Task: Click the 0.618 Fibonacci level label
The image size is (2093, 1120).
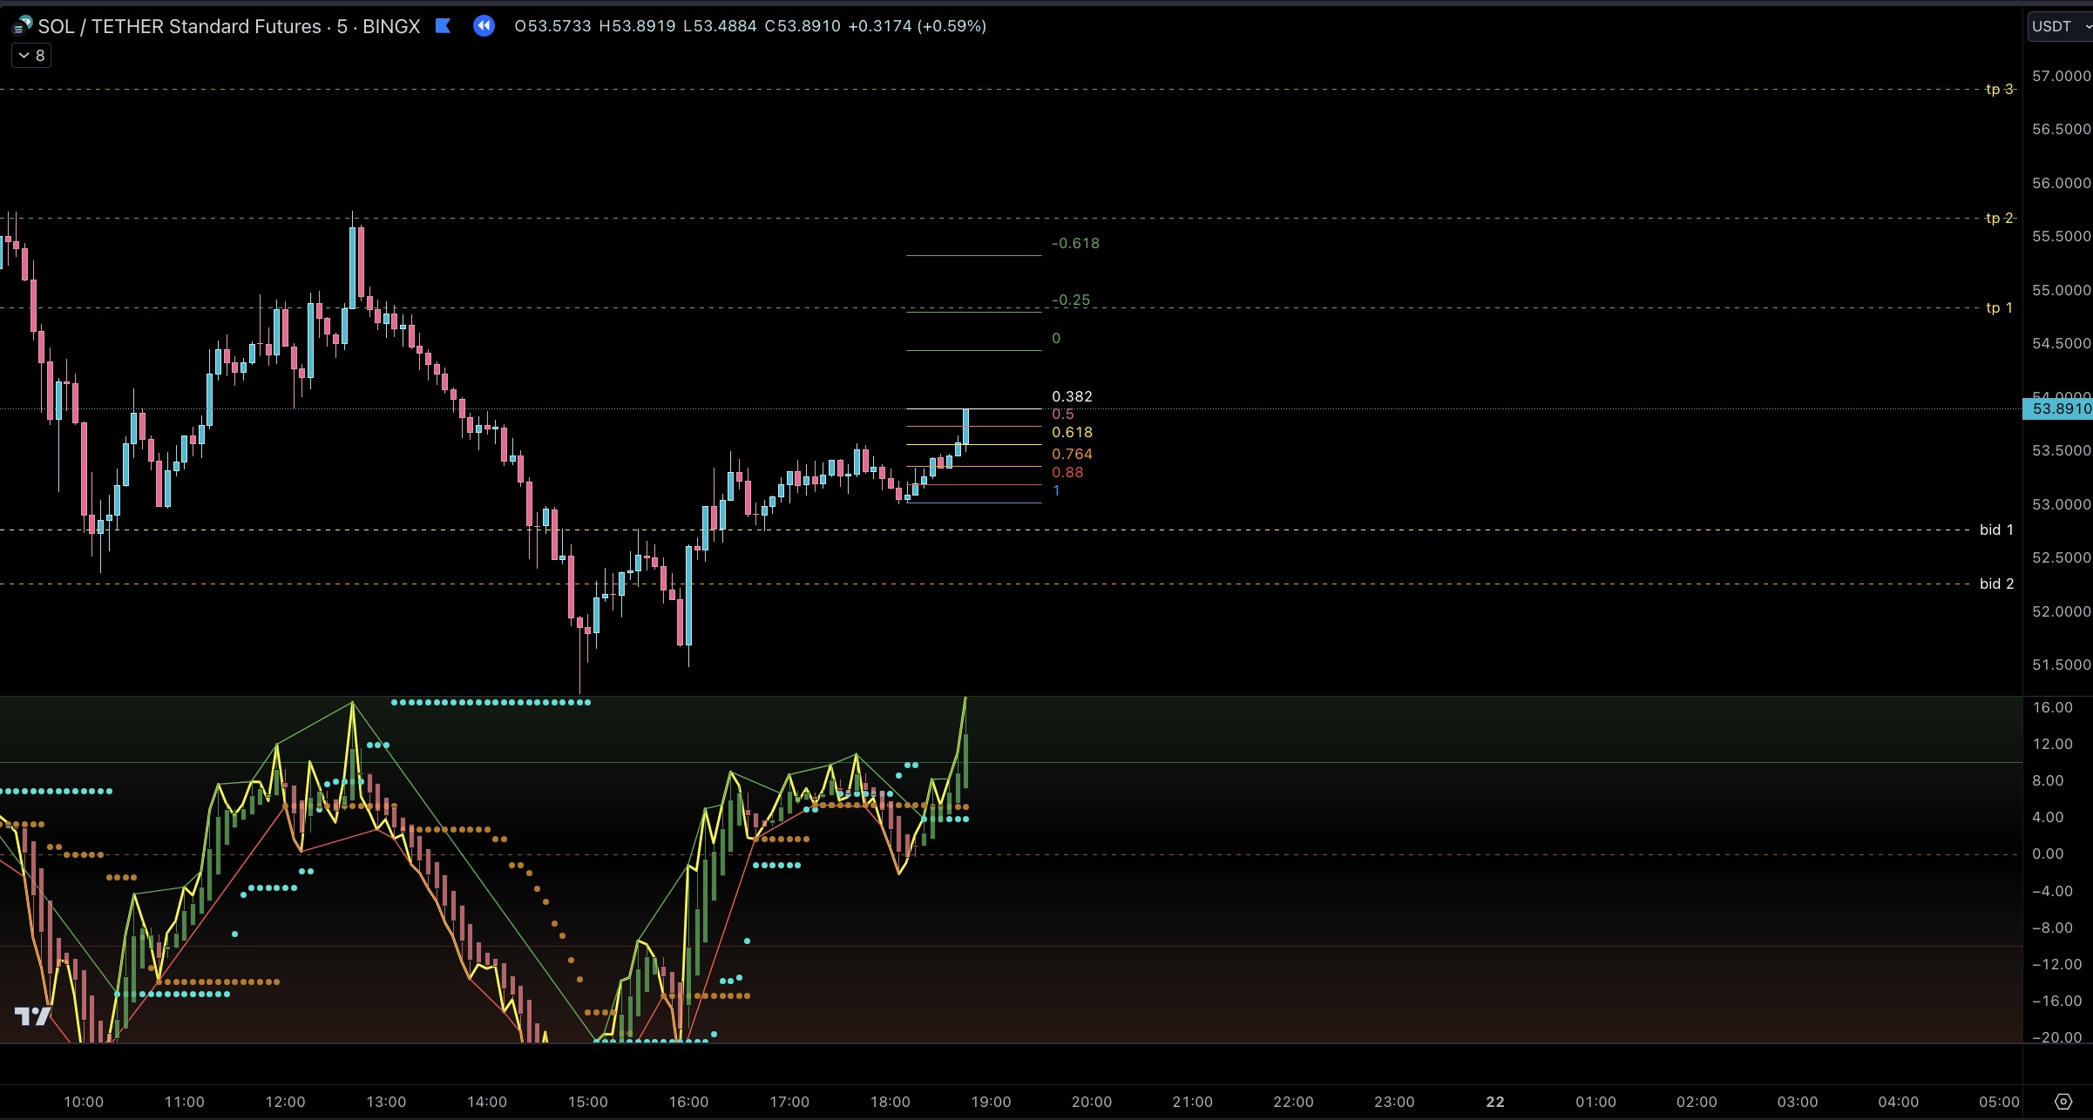Action: [x=1072, y=432]
